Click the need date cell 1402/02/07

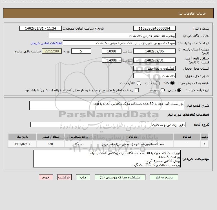22,144
